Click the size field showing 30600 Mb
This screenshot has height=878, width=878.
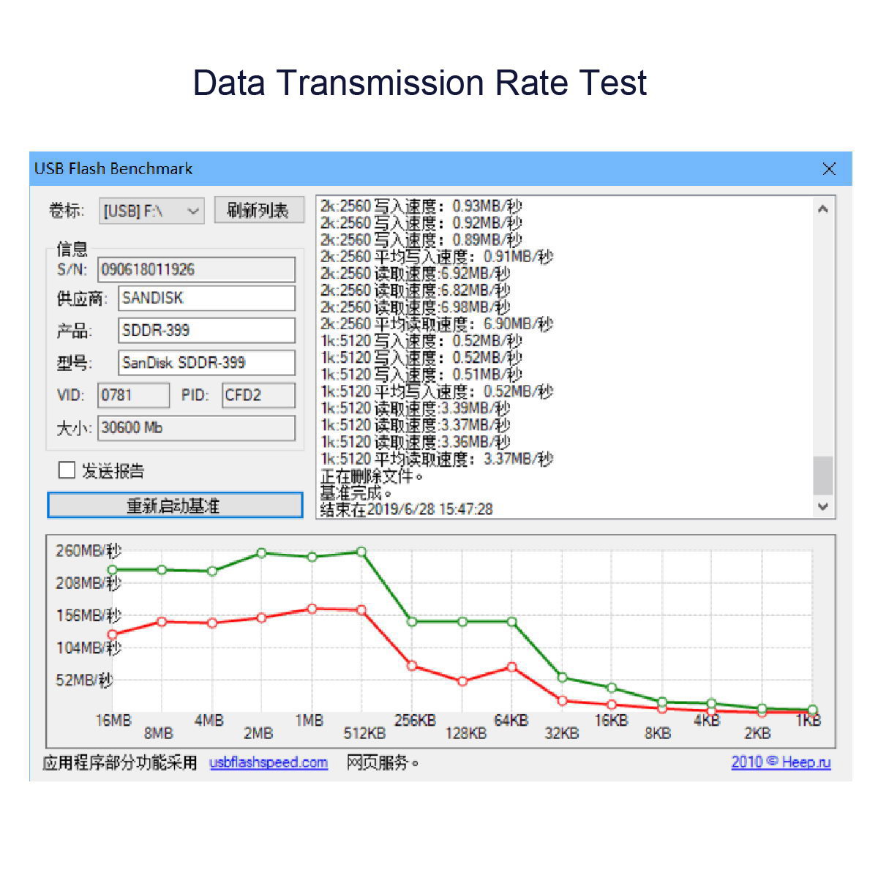click(x=196, y=428)
